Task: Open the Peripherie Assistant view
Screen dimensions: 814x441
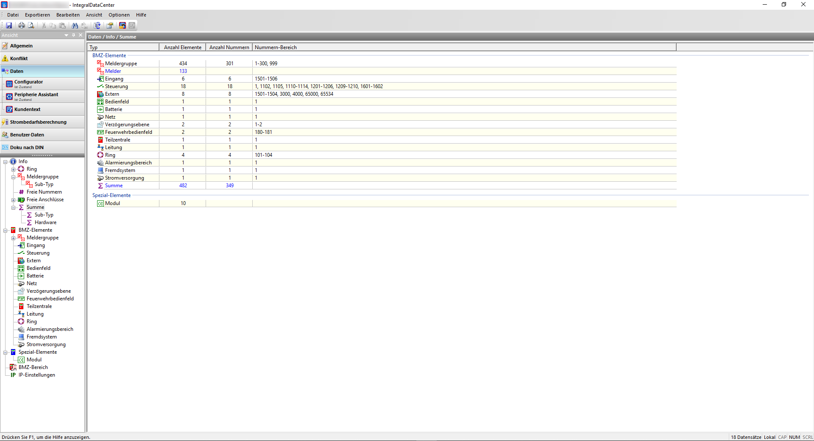Action: (x=44, y=97)
